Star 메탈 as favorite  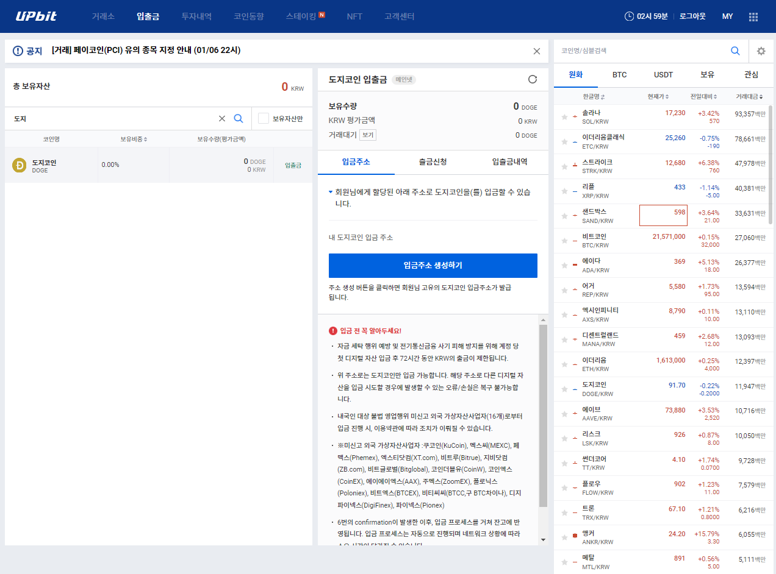pos(564,562)
